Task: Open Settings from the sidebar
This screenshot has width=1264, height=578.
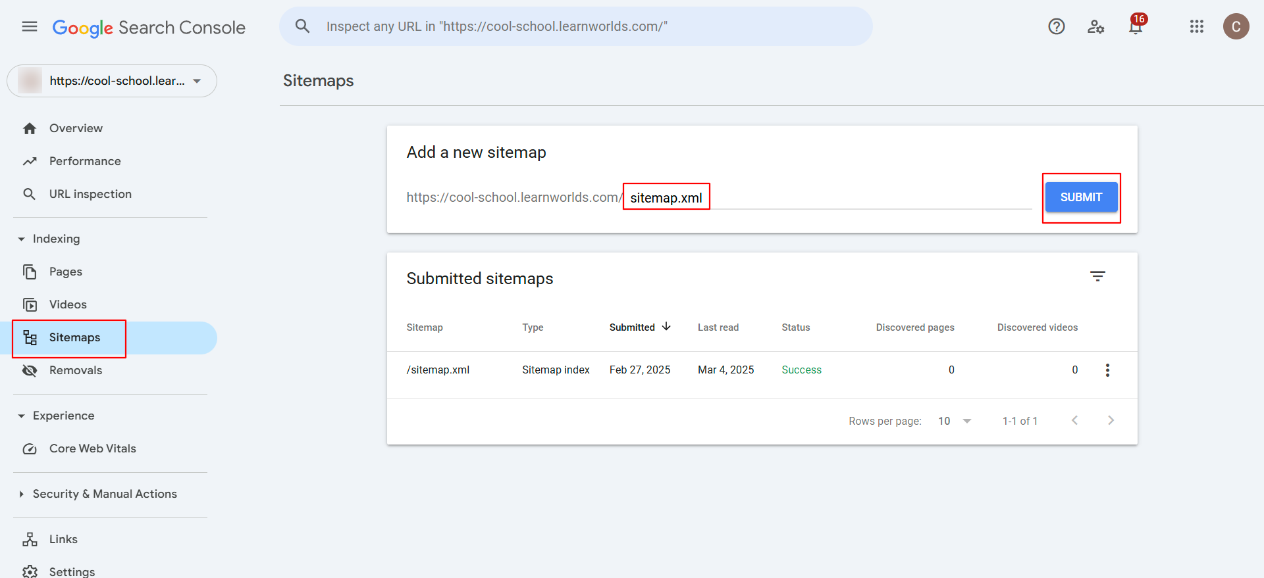Action: 72,571
